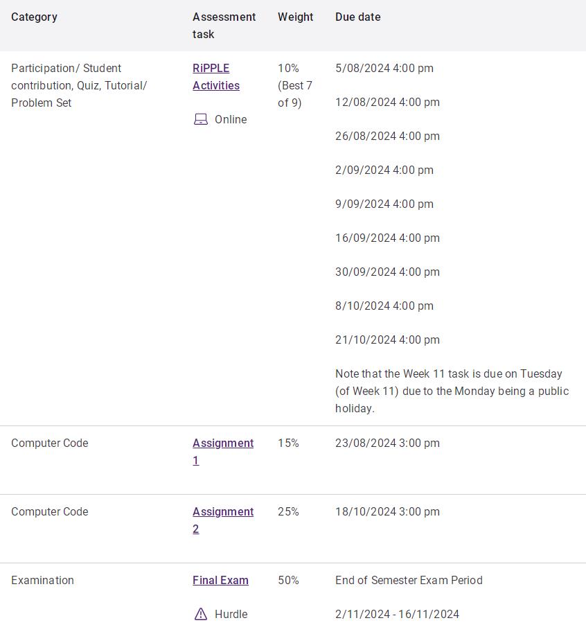Select the 2/09/2024 4:00 pm date

point(384,170)
